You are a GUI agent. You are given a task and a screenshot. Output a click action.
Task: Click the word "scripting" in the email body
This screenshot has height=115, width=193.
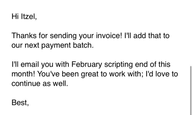click(x=120, y=64)
